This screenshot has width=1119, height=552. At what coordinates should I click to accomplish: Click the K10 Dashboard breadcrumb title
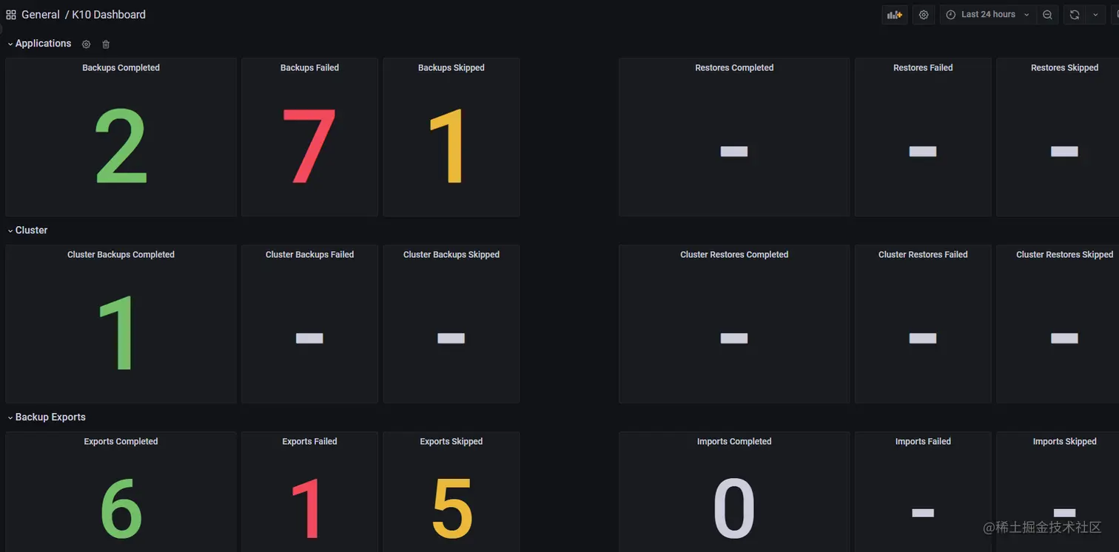109,15
